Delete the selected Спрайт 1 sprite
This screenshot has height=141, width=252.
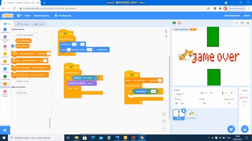click(x=183, y=110)
